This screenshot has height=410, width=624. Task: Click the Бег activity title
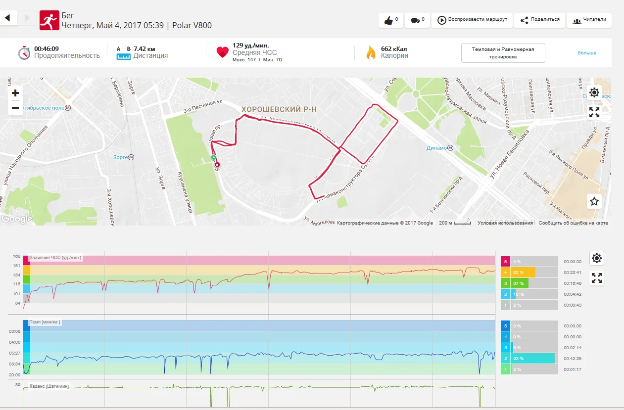click(68, 15)
